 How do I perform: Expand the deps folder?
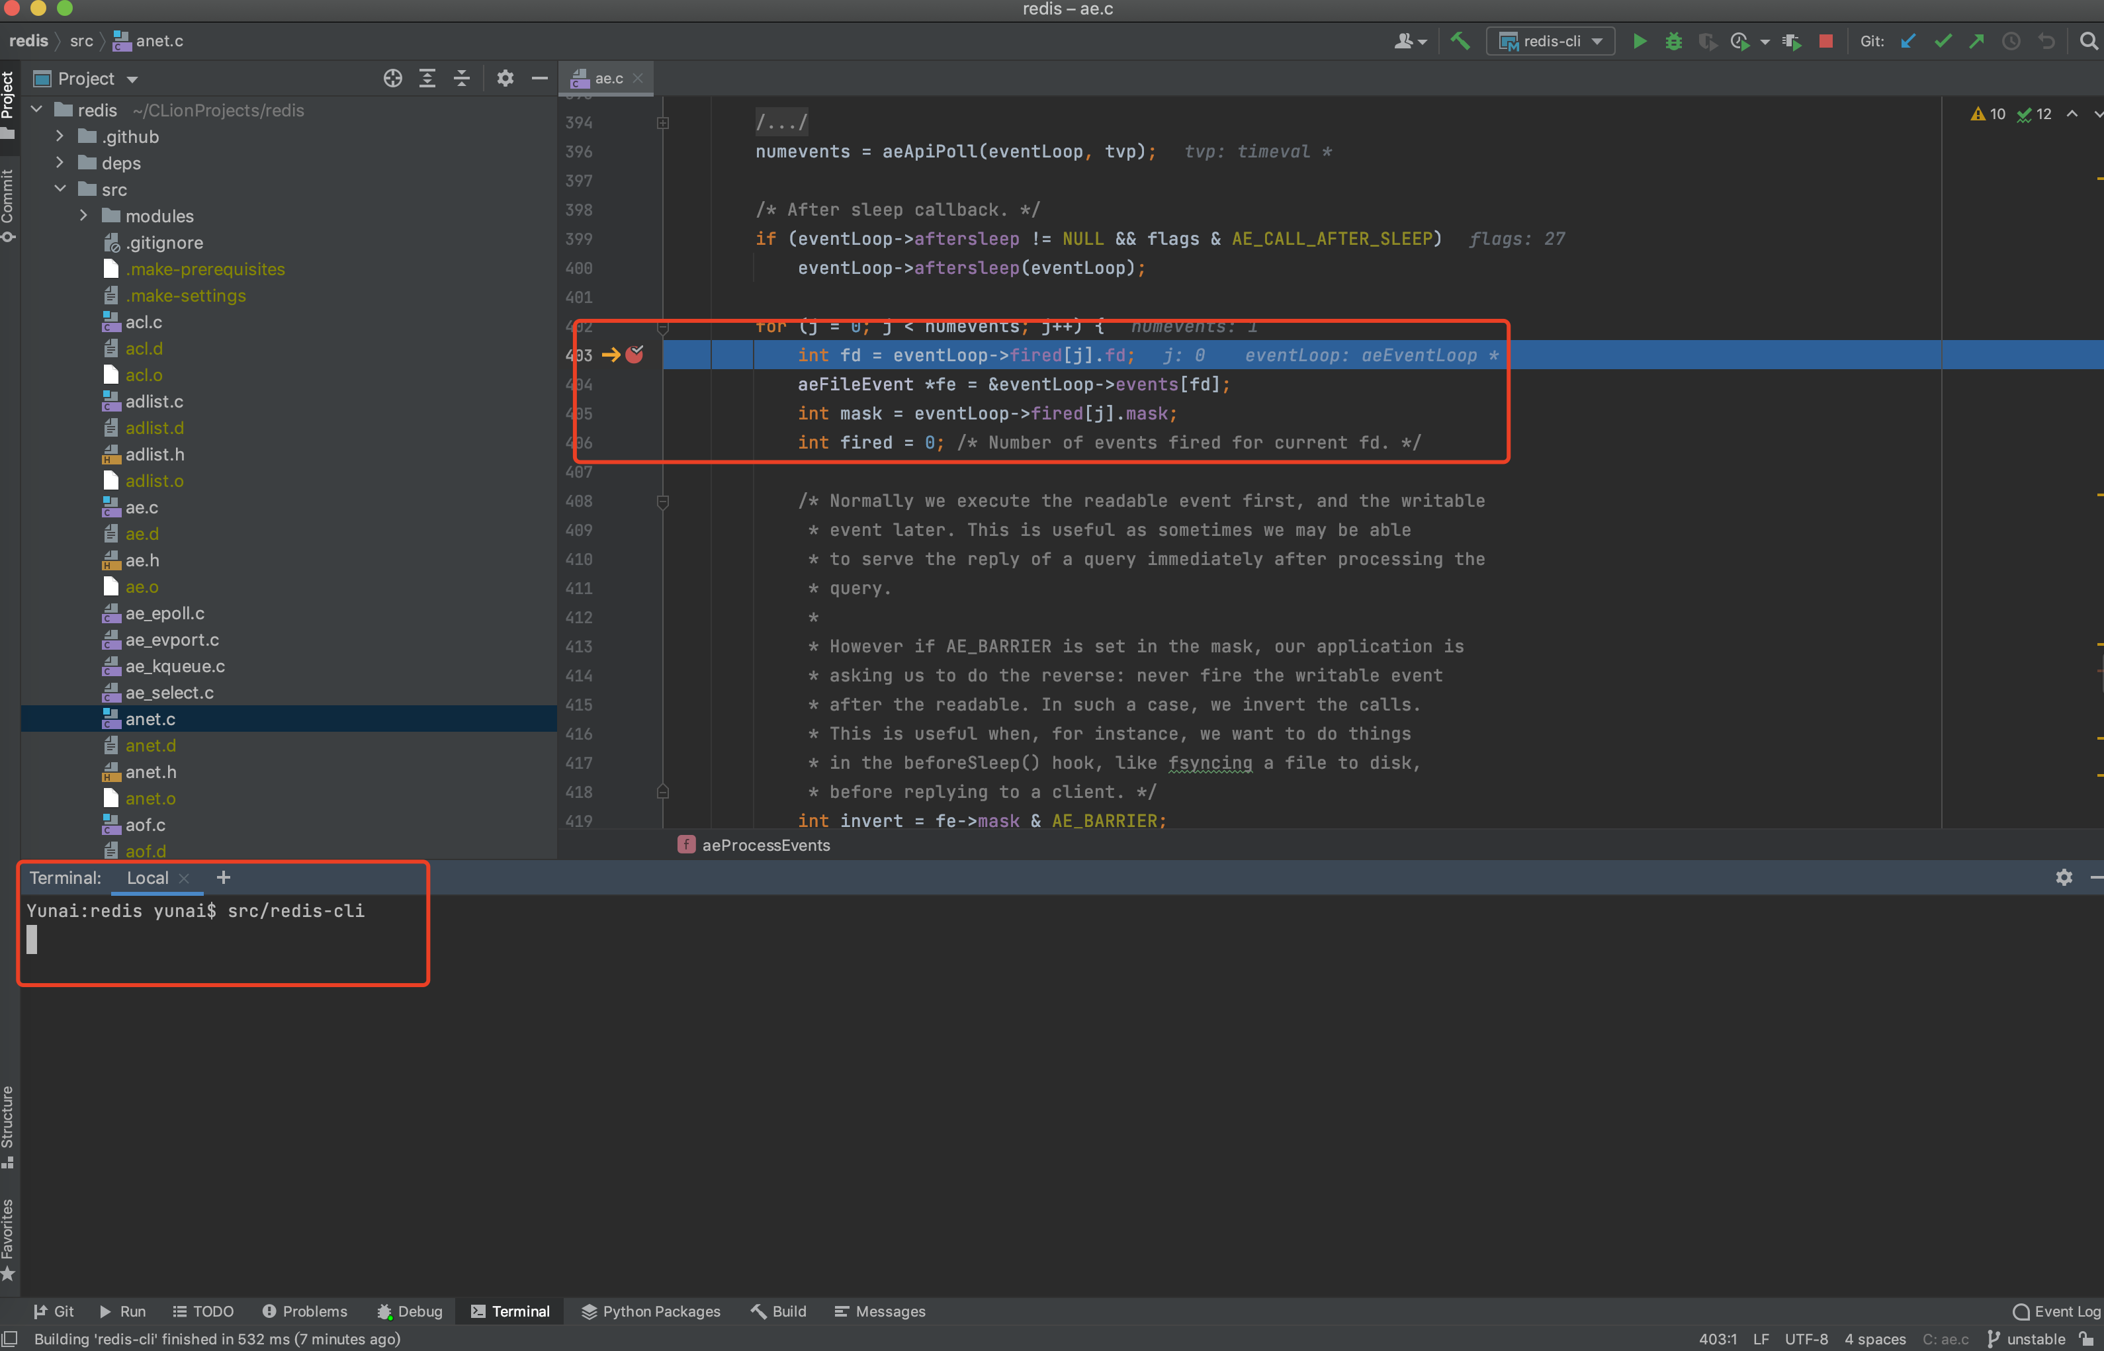[x=60, y=162]
